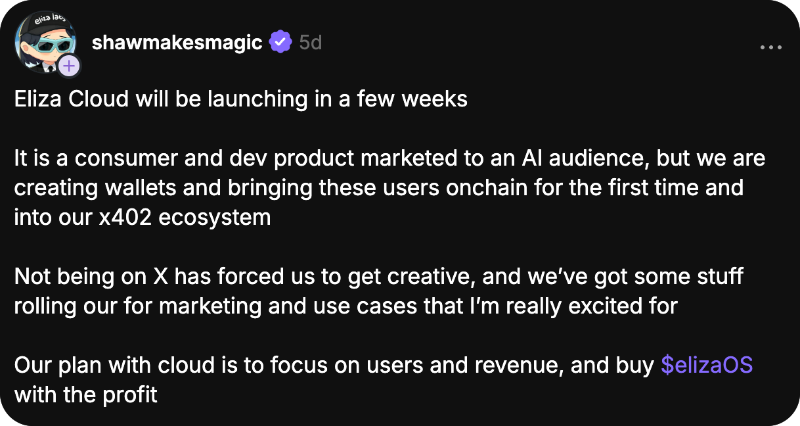Click the 5d post timestamp

pos(310,43)
